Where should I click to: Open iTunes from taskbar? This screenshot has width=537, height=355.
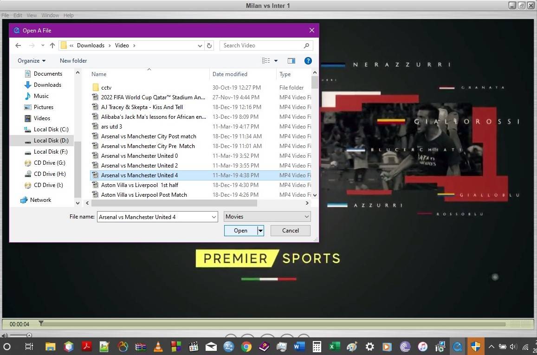coord(423,347)
